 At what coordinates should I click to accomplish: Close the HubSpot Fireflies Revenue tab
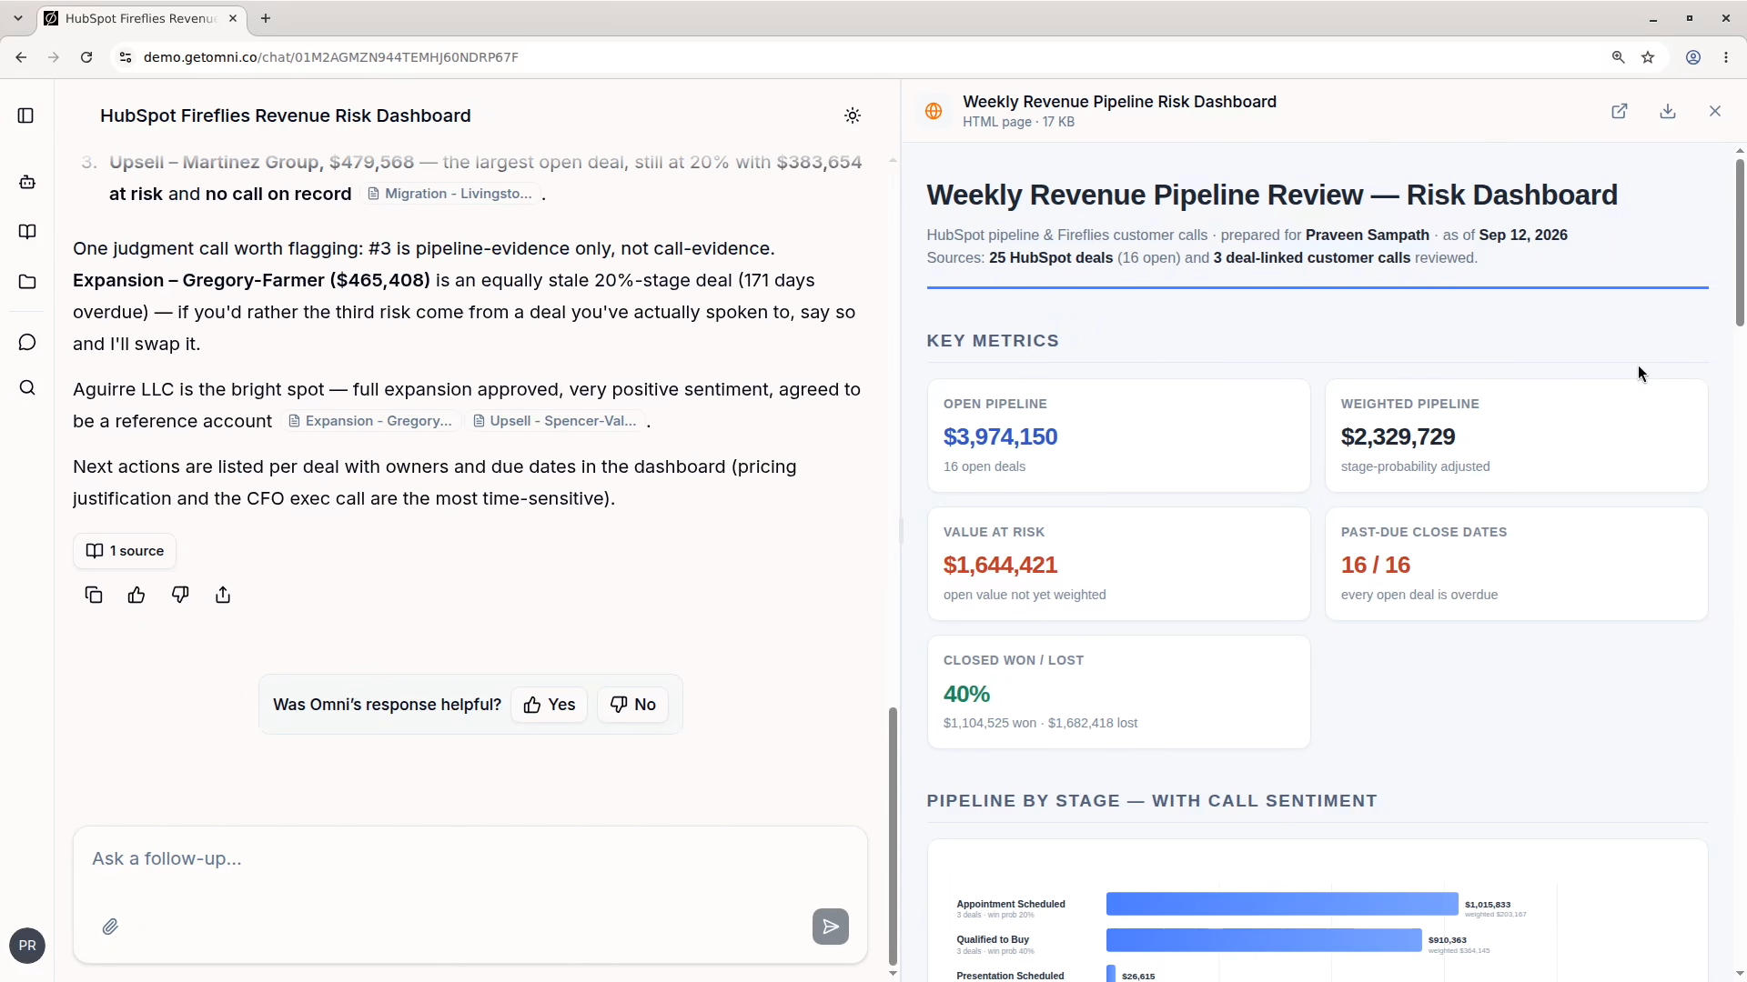(233, 18)
